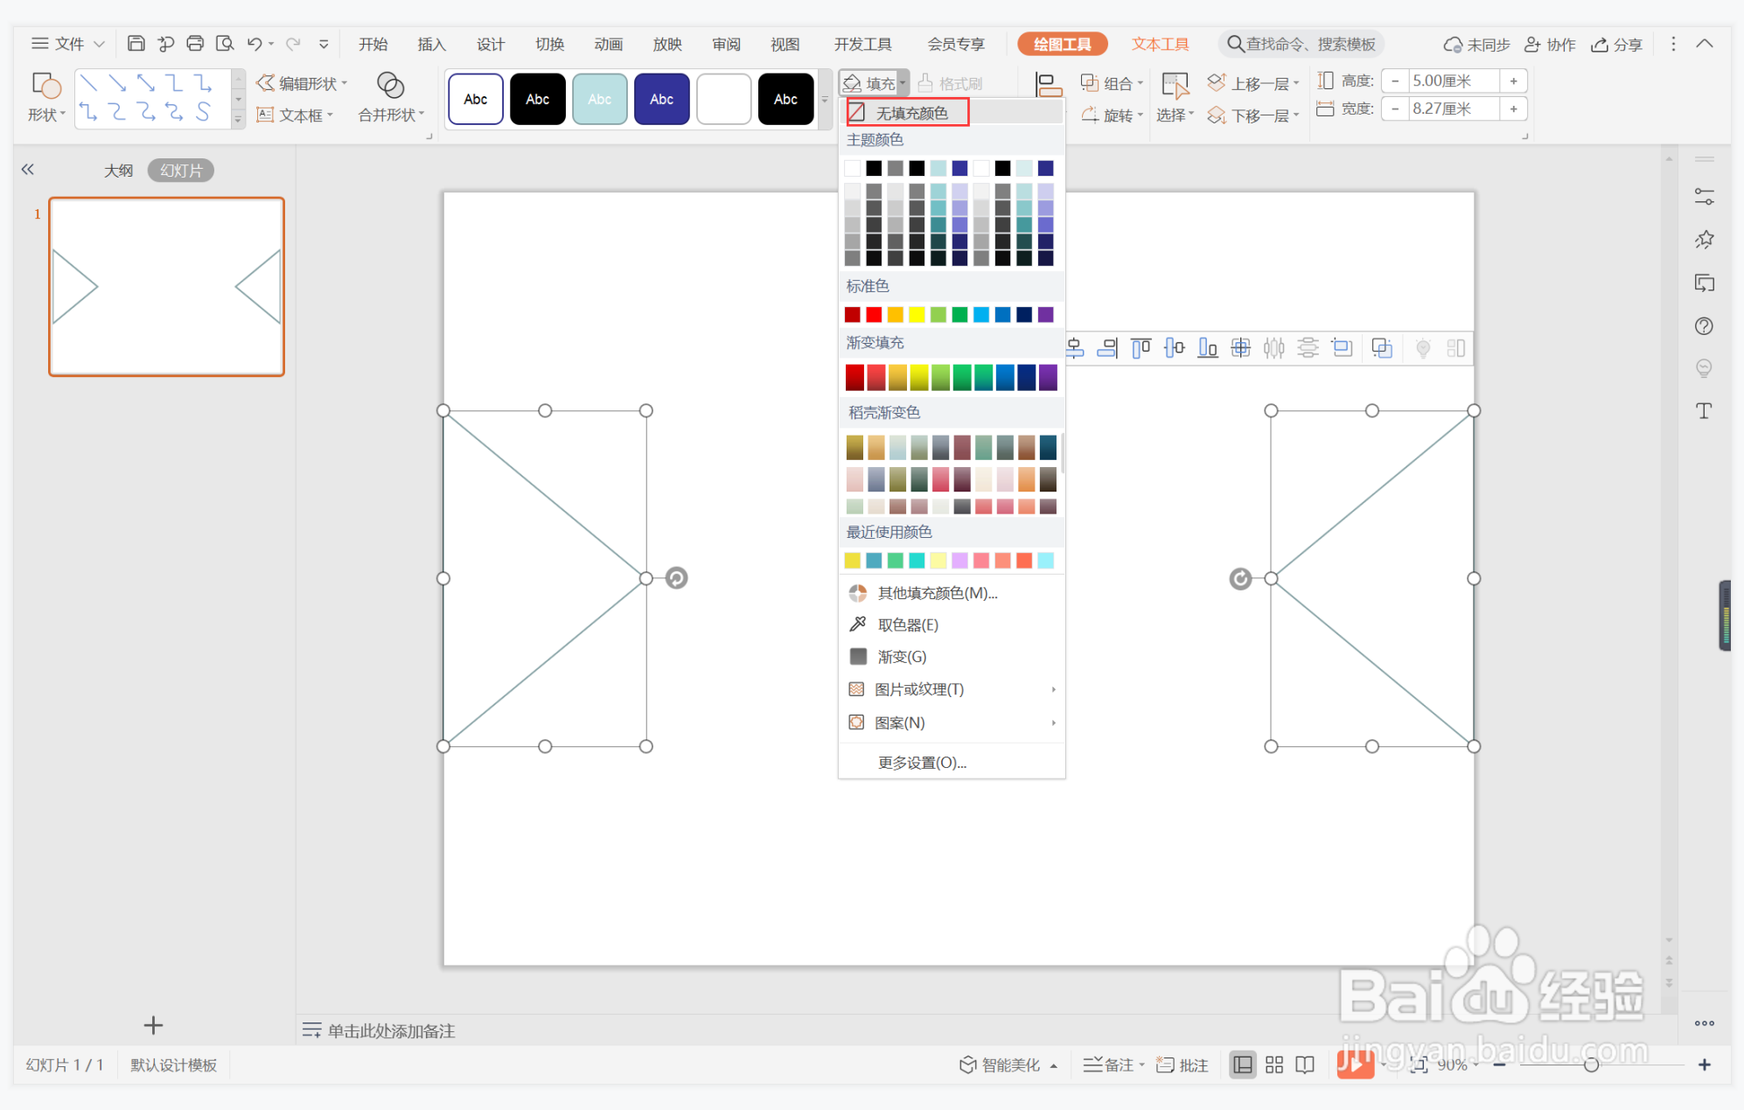Collapse the ribbon with the up chevron
The width and height of the screenshot is (1744, 1110).
coord(1705,44)
